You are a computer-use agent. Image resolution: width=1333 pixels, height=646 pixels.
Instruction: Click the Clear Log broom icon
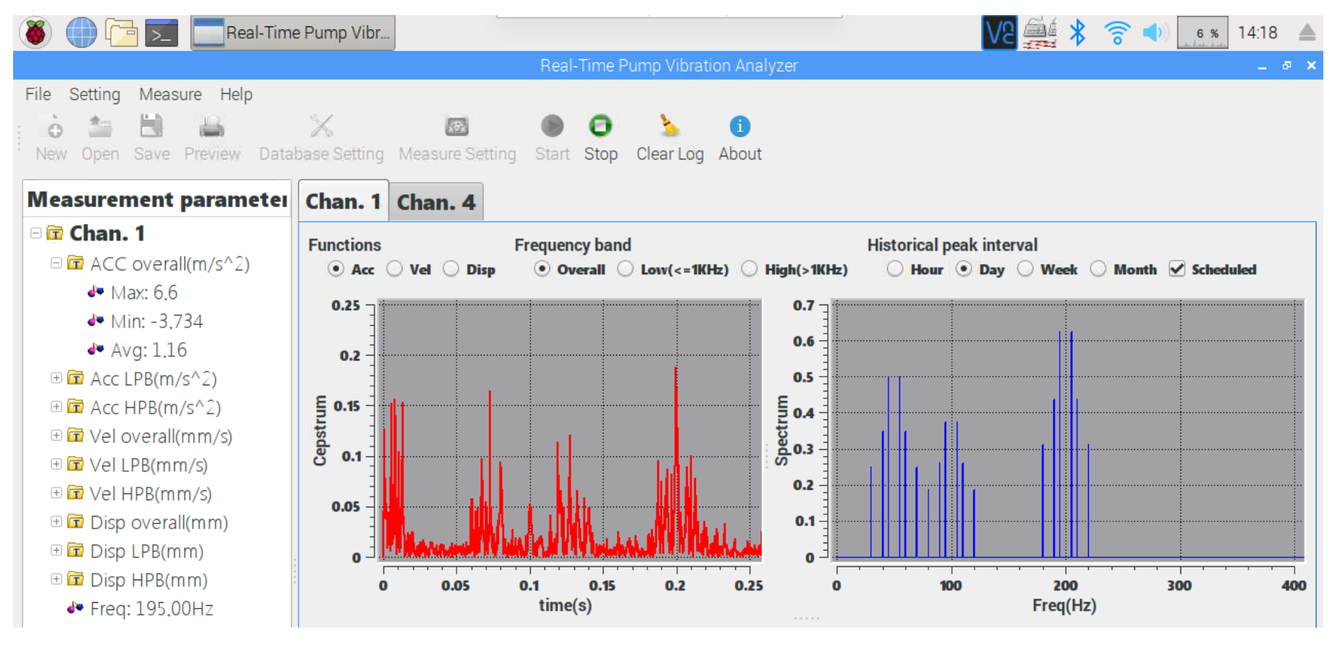(669, 126)
